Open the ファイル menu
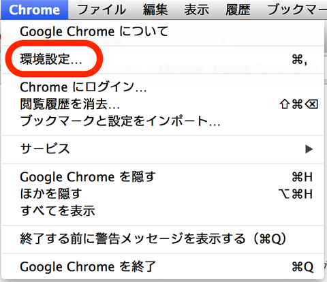 pyautogui.click(x=102, y=10)
